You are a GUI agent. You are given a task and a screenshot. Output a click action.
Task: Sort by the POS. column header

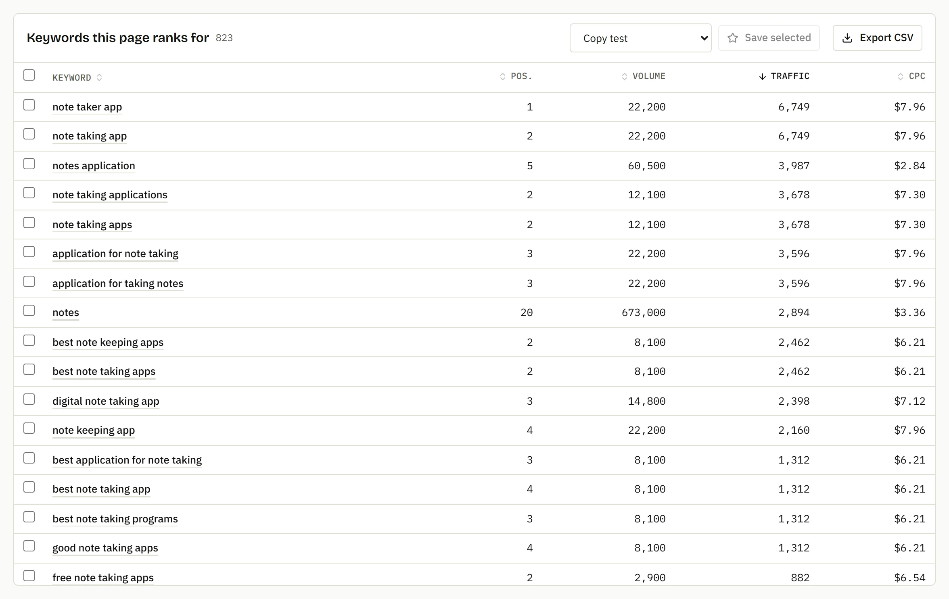click(x=516, y=76)
